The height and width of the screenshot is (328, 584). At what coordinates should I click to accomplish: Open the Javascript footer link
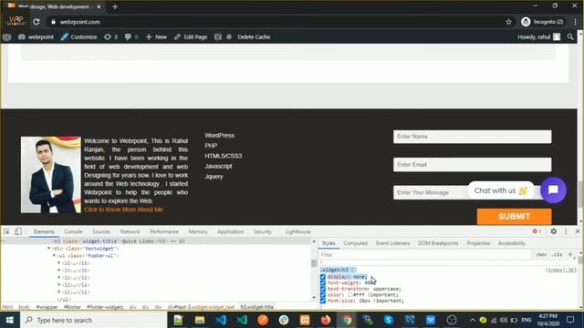(218, 166)
